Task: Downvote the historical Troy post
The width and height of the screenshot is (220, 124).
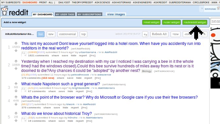Action: (x=16, y=120)
